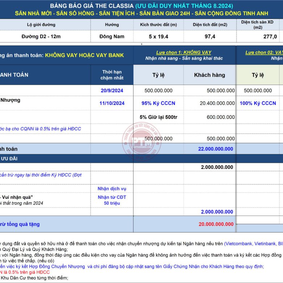Select the 'Hướng' column header
This screenshot has width=283, height=283.
tap(112, 25)
